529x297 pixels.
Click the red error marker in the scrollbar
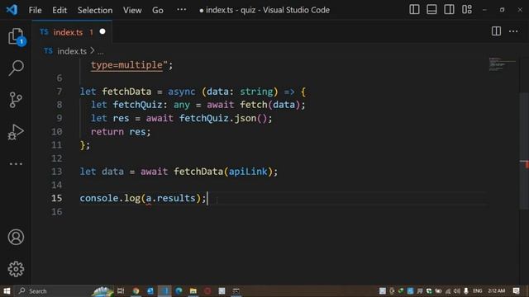pyautogui.click(x=527, y=165)
